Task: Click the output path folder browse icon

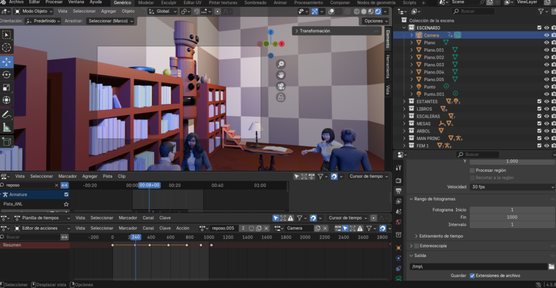Action: (552, 266)
